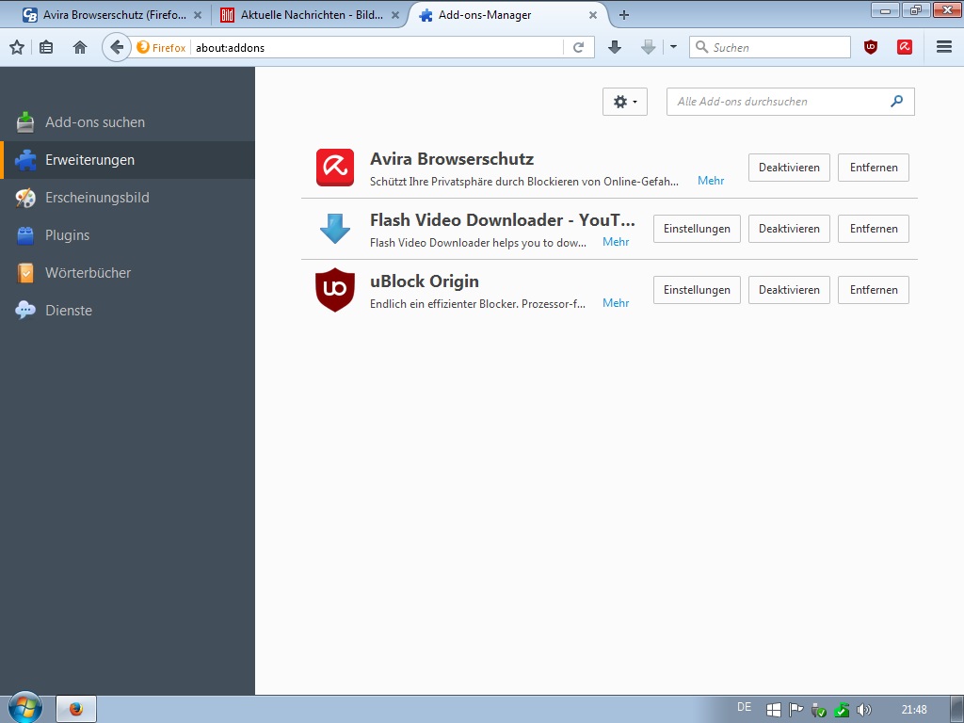Click the DE language indicator
Screen dimensions: 964x723
tap(744, 707)
